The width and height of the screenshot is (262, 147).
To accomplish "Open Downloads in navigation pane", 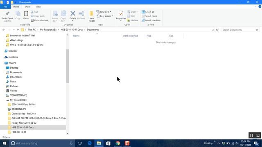I will click(16, 77).
